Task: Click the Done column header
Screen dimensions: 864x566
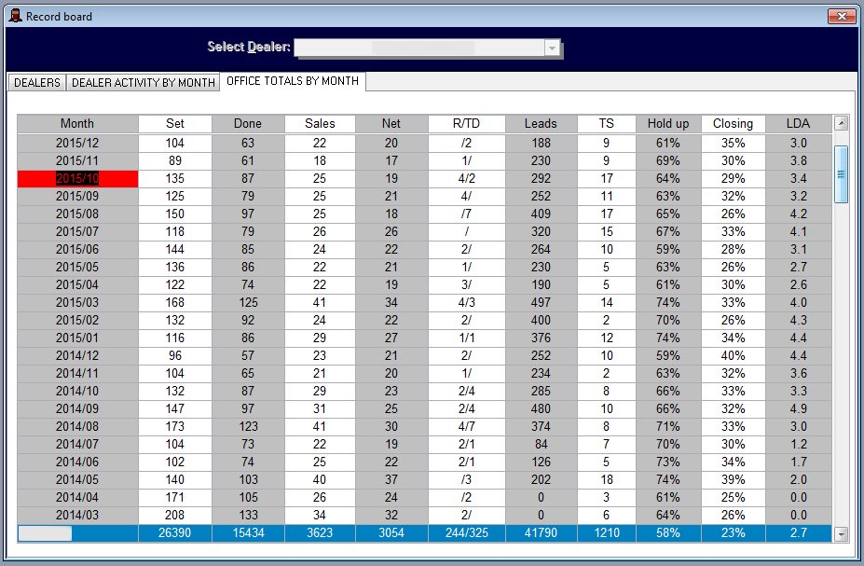Action: point(248,123)
